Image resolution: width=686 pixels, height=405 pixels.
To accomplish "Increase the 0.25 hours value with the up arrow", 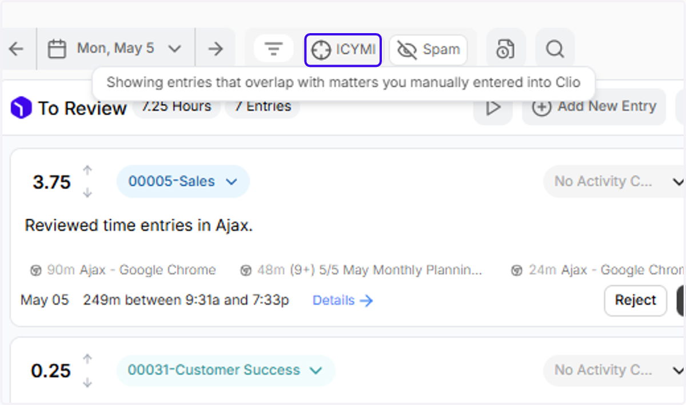I will coord(87,359).
